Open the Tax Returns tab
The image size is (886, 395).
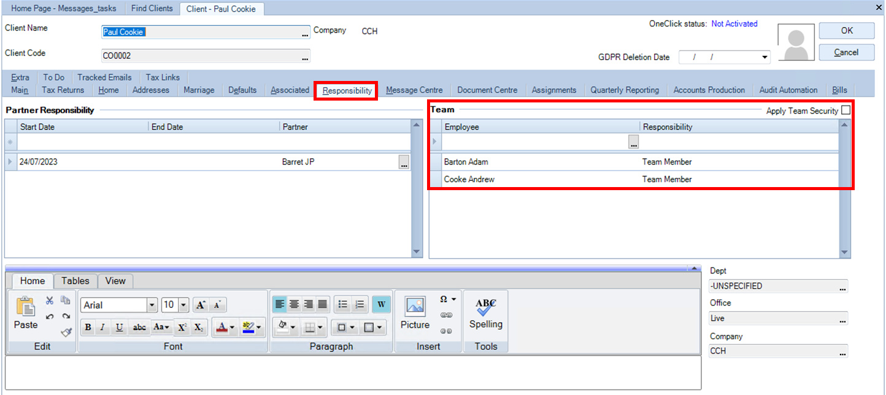pyautogui.click(x=63, y=90)
